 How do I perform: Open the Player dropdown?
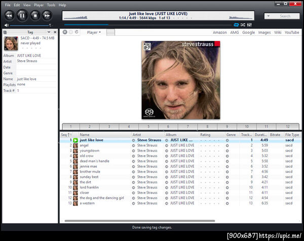point(94,32)
